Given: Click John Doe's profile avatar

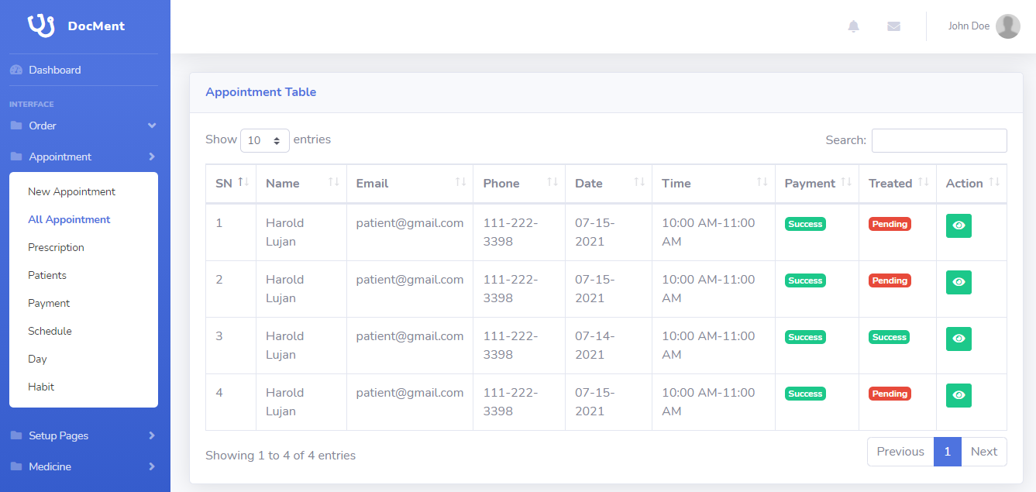Looking at the screenshot, I should point(1007,26).
